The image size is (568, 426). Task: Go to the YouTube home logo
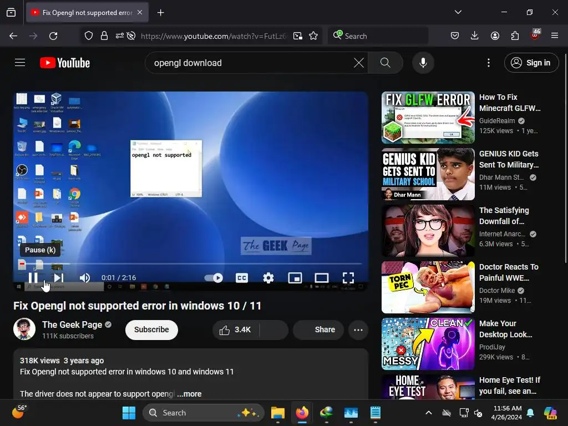[65, 63]
